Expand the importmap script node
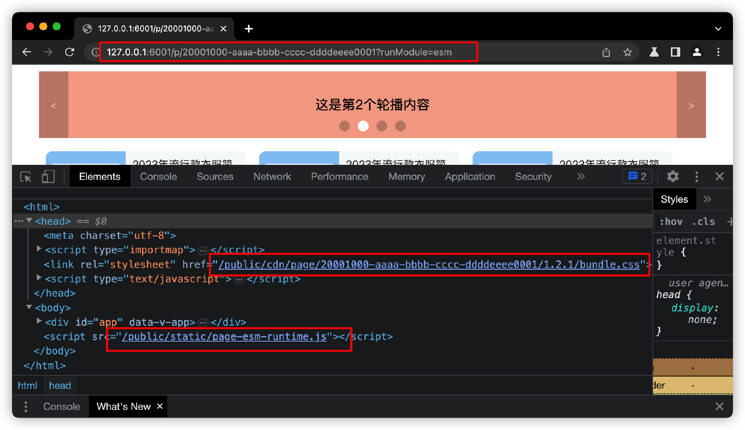Screen dimensions: 745x430 coord(39,249)
